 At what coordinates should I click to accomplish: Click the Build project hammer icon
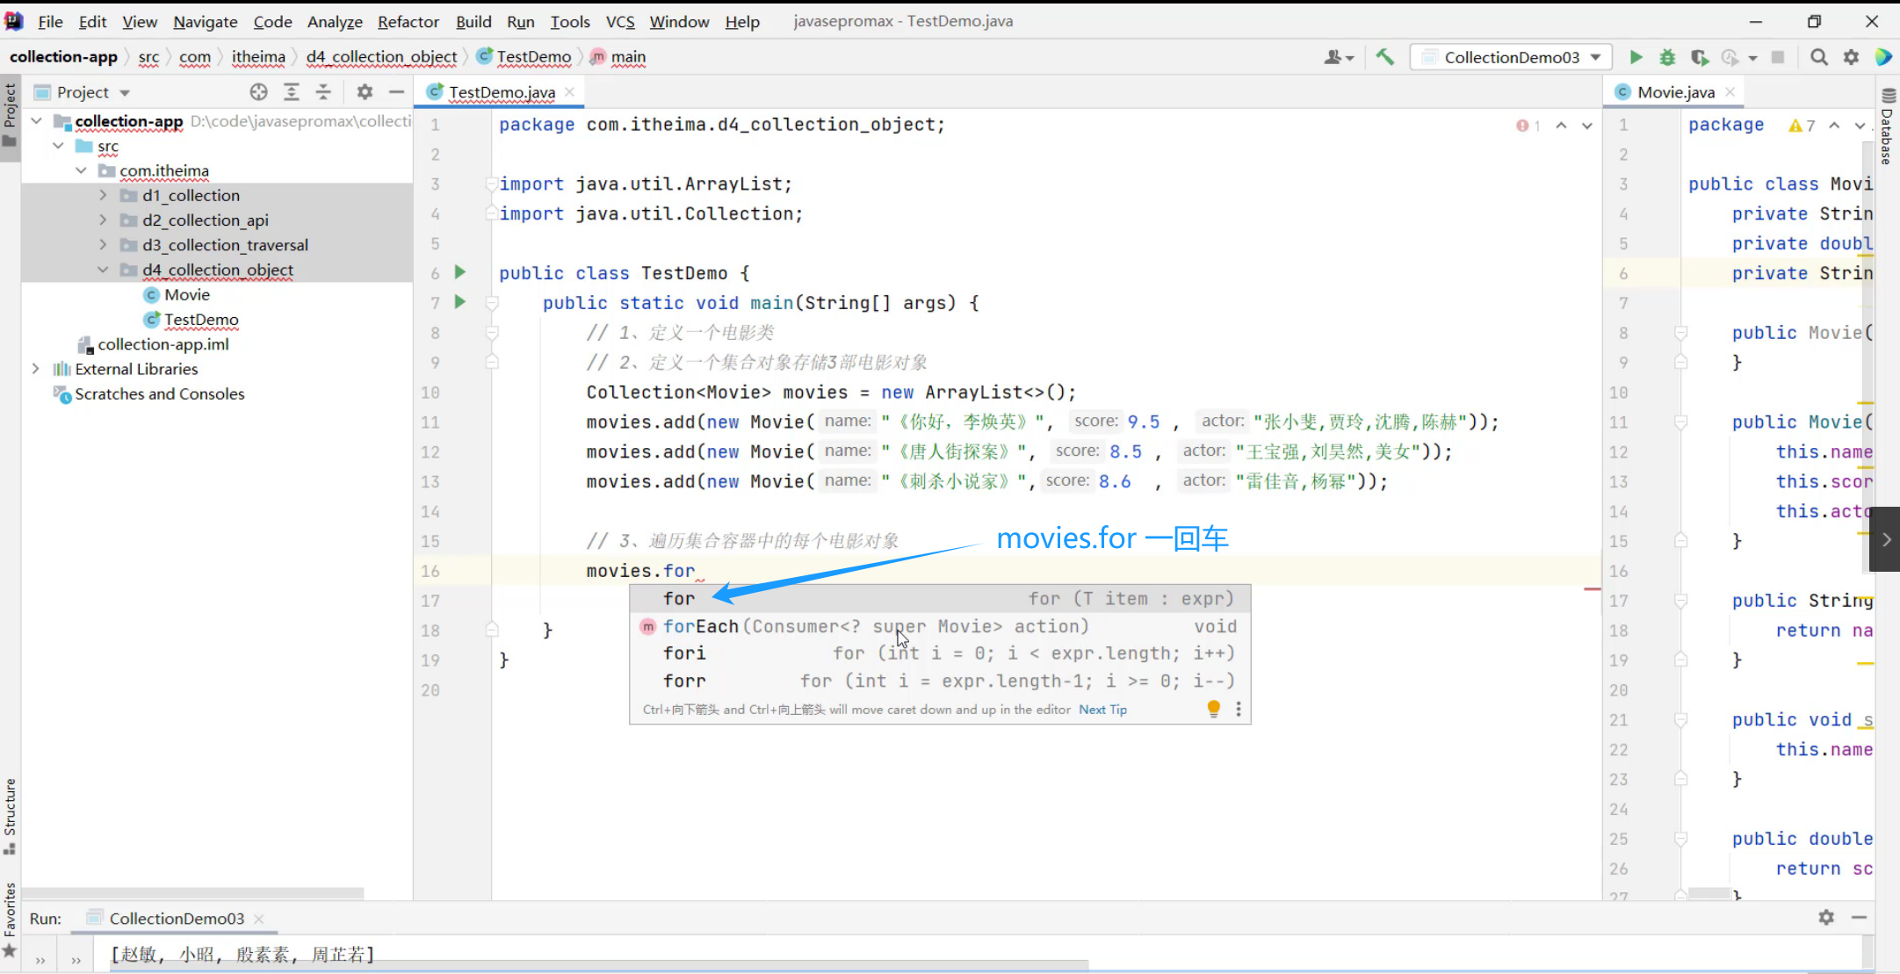(x=1385, y=57)
